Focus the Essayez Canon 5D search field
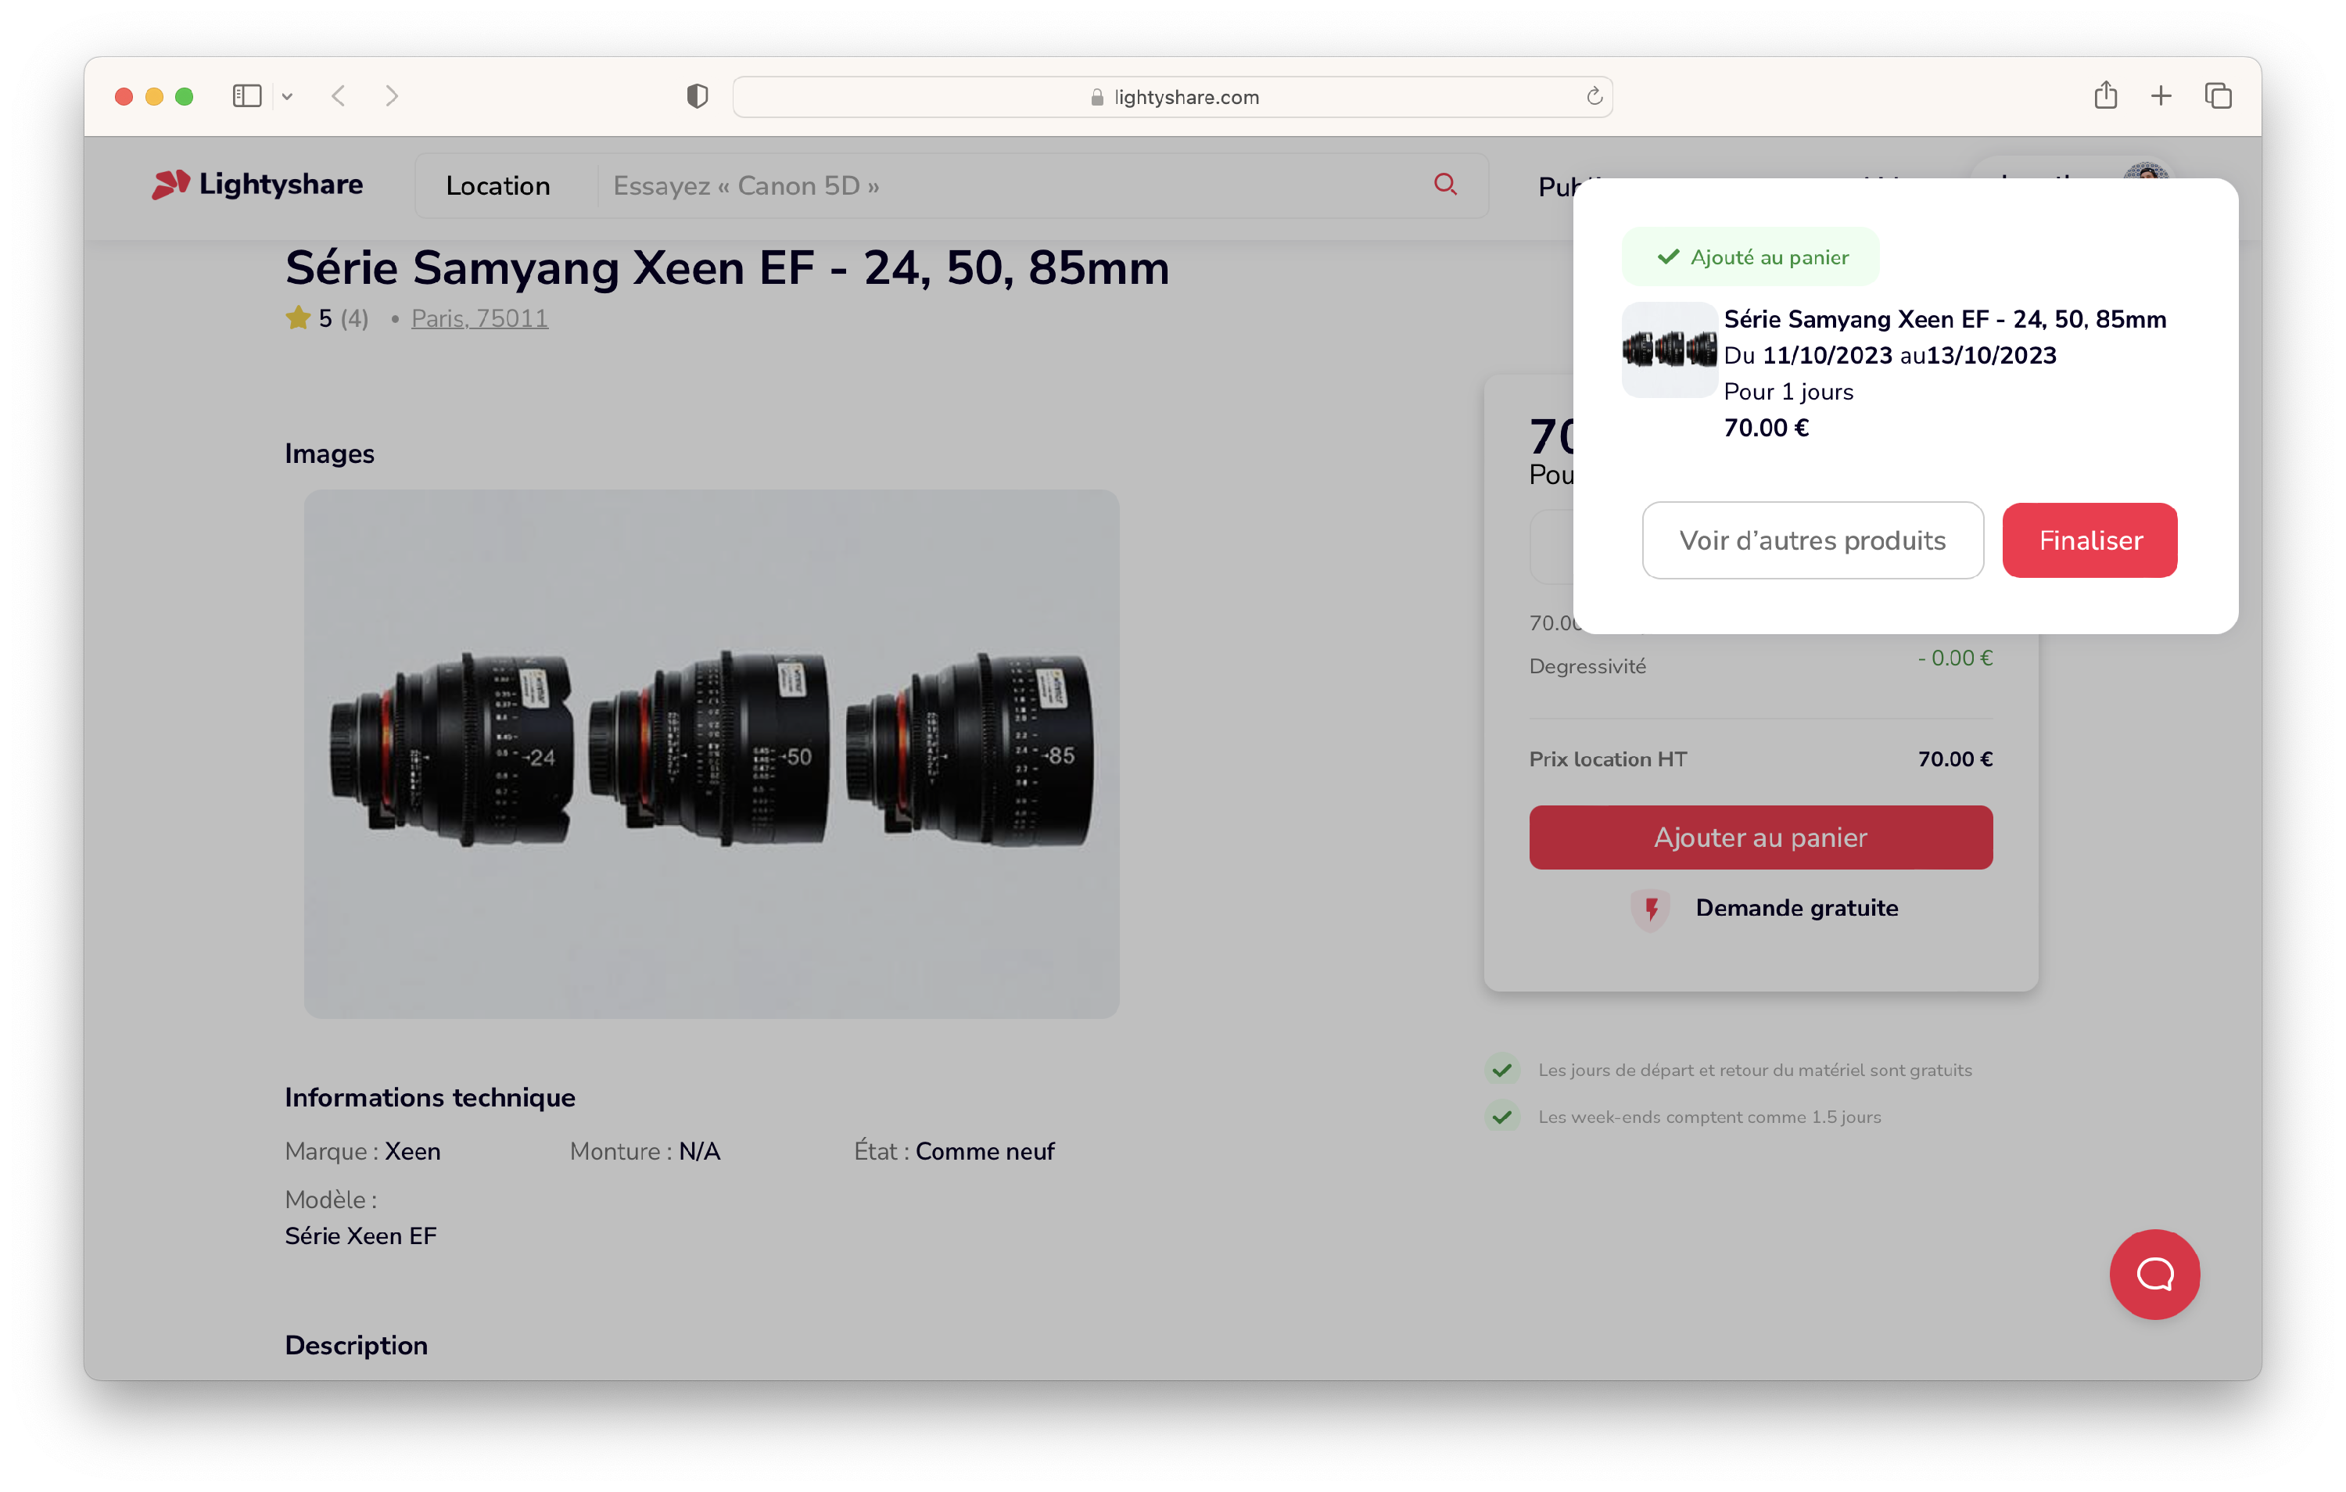2346x1492 pixels. click(1013, 185)
